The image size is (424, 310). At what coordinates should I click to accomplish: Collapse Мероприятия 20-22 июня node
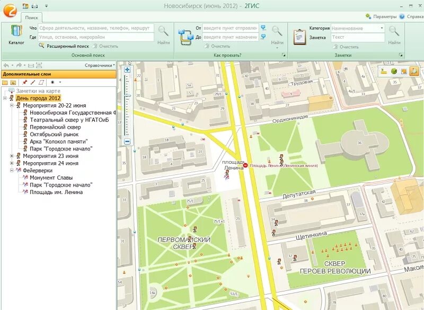tap(12, 105)
